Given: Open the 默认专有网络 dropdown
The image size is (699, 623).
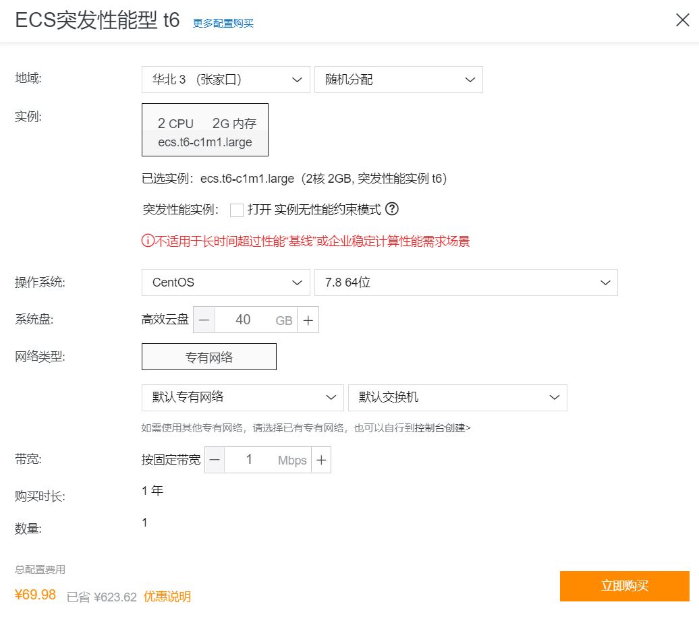Looking at the screenshot, I should point(242,397).
